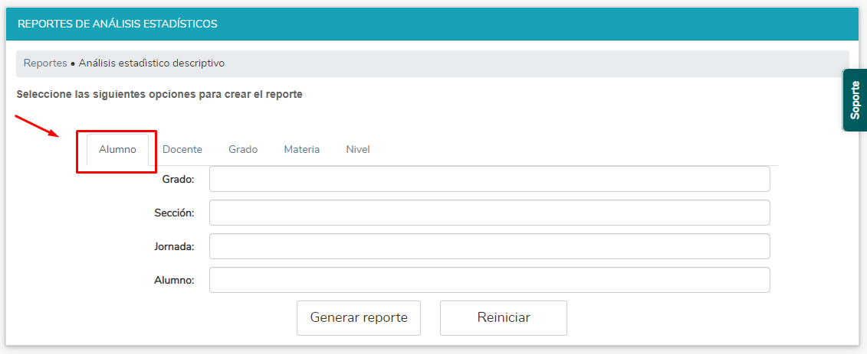Click the 'Alumno:' field label
The image size is (867, 354).
pos(174,280)
